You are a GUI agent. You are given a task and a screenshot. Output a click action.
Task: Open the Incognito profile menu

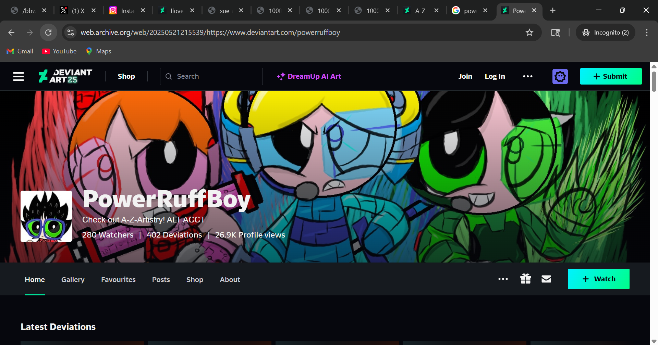pos(605,33)
